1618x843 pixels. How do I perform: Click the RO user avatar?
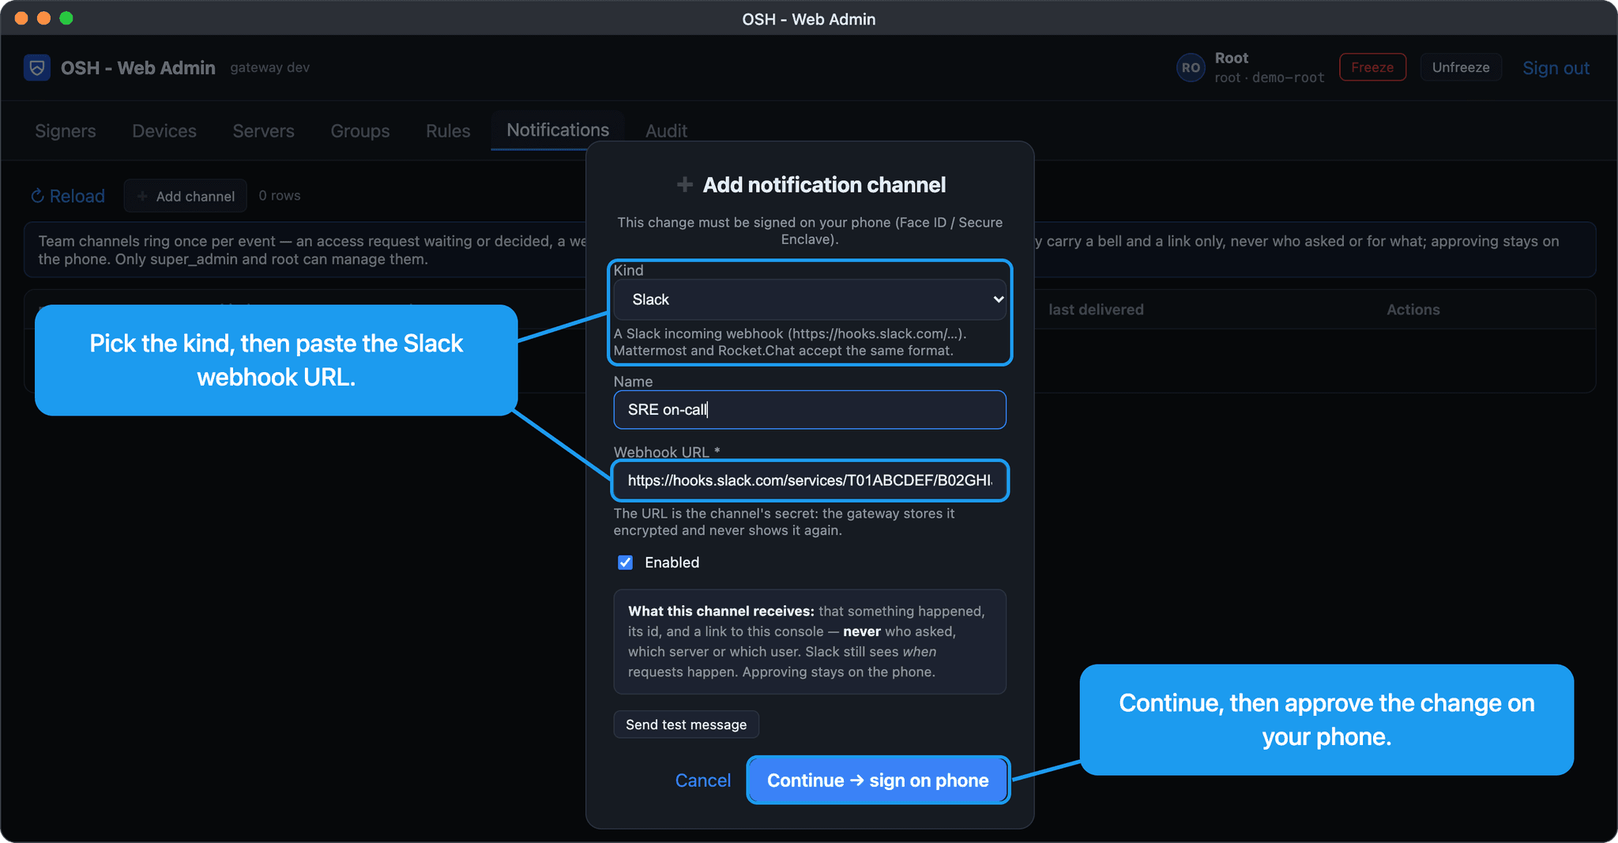[1191, 68]
